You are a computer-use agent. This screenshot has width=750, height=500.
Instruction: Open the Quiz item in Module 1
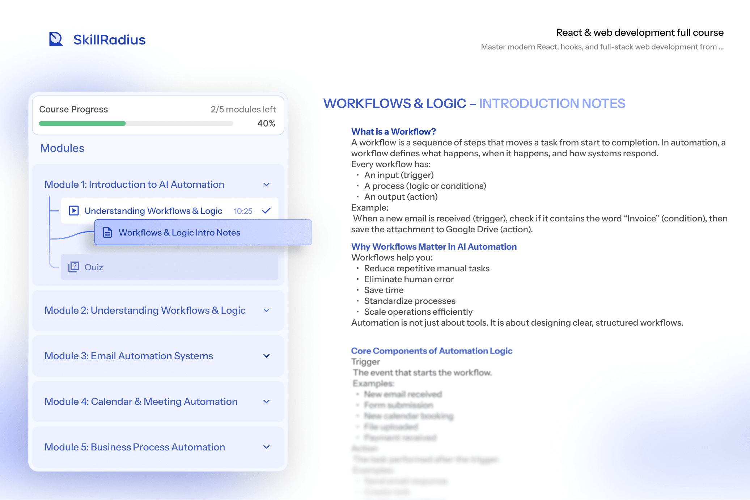pos(169,267)
